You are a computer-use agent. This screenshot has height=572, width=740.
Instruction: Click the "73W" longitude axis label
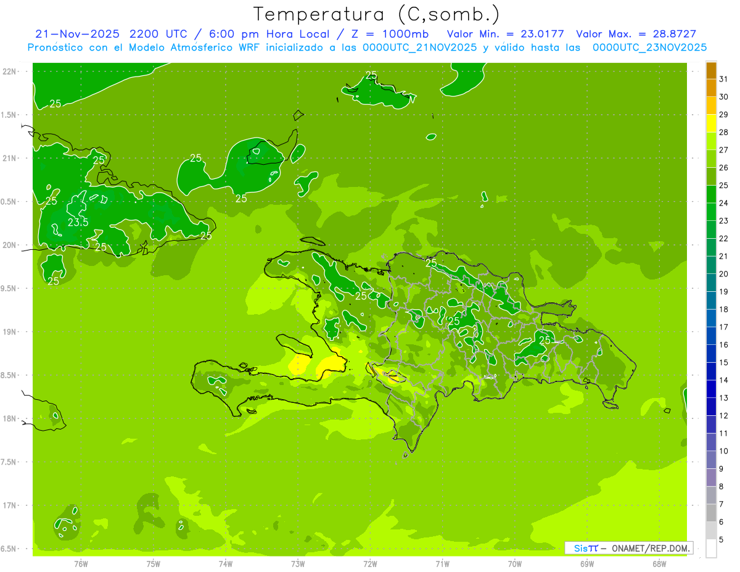[298, 564]
